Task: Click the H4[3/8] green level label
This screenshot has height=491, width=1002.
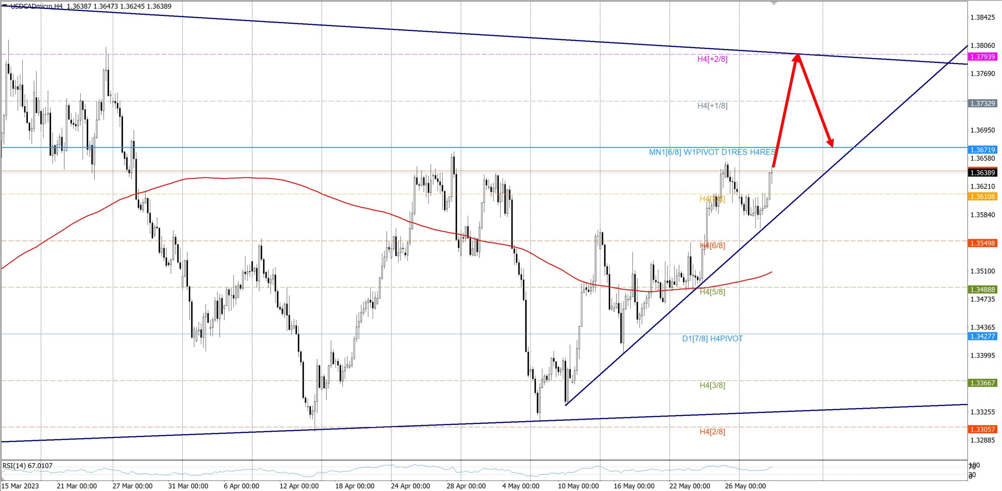Action: (712, 385)
